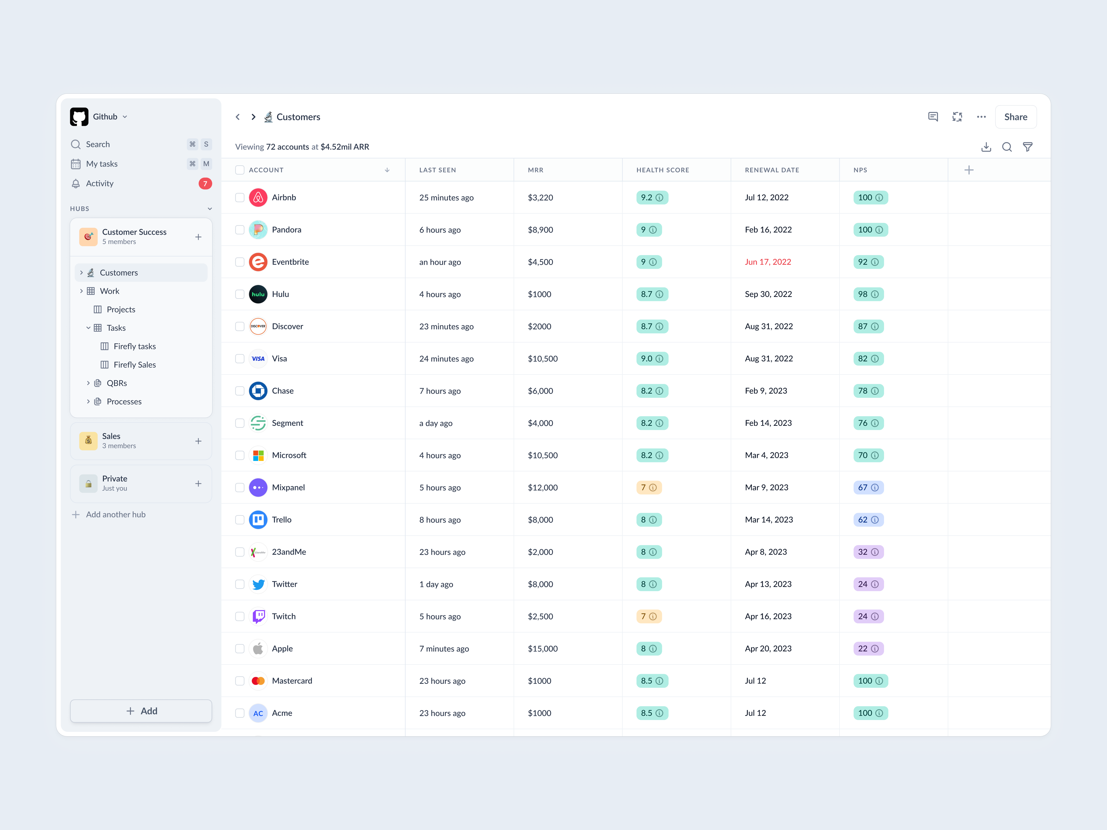Screen dimensions: 1107x830
Task: Collapse the HUBS section chevron
Action: 210,209
